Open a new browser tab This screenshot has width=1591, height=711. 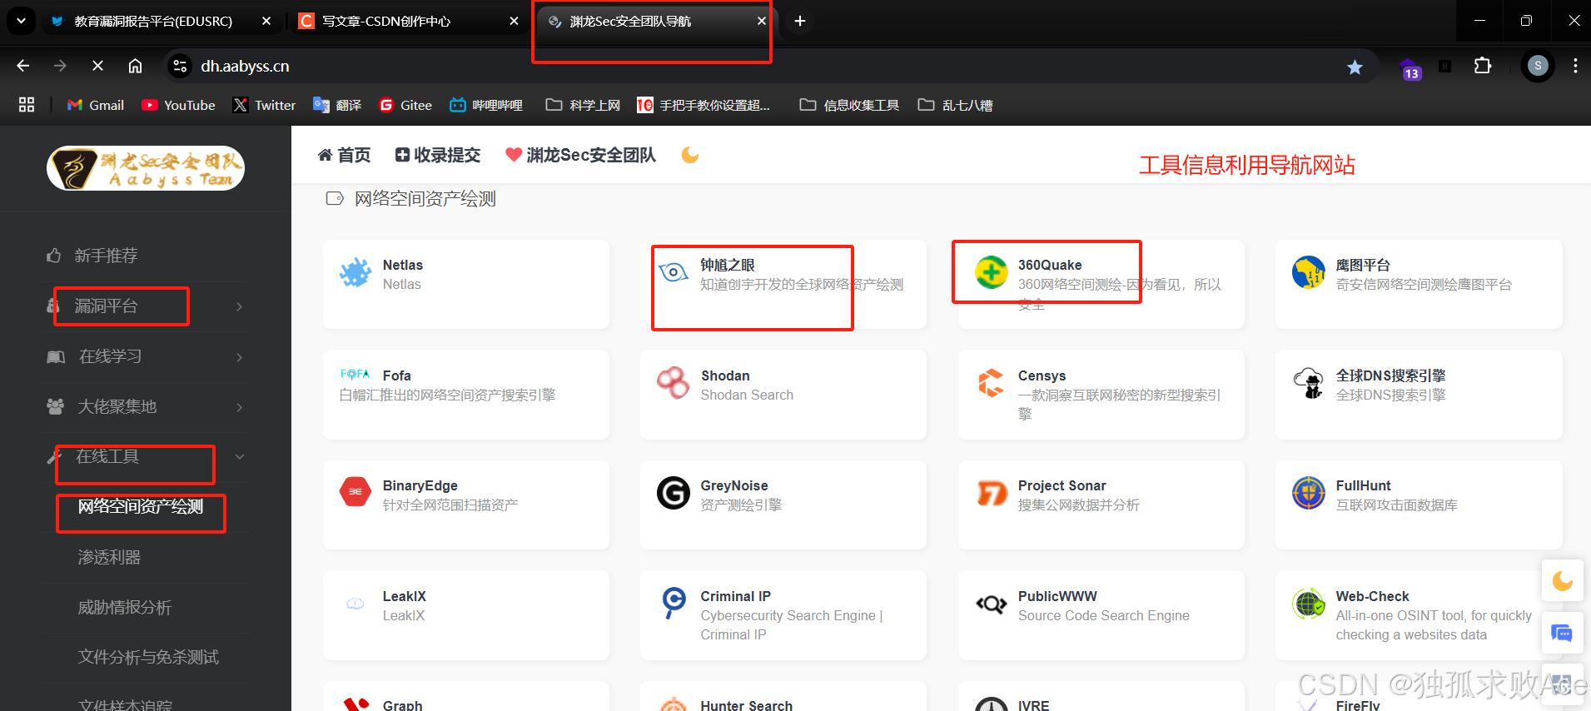800,21
